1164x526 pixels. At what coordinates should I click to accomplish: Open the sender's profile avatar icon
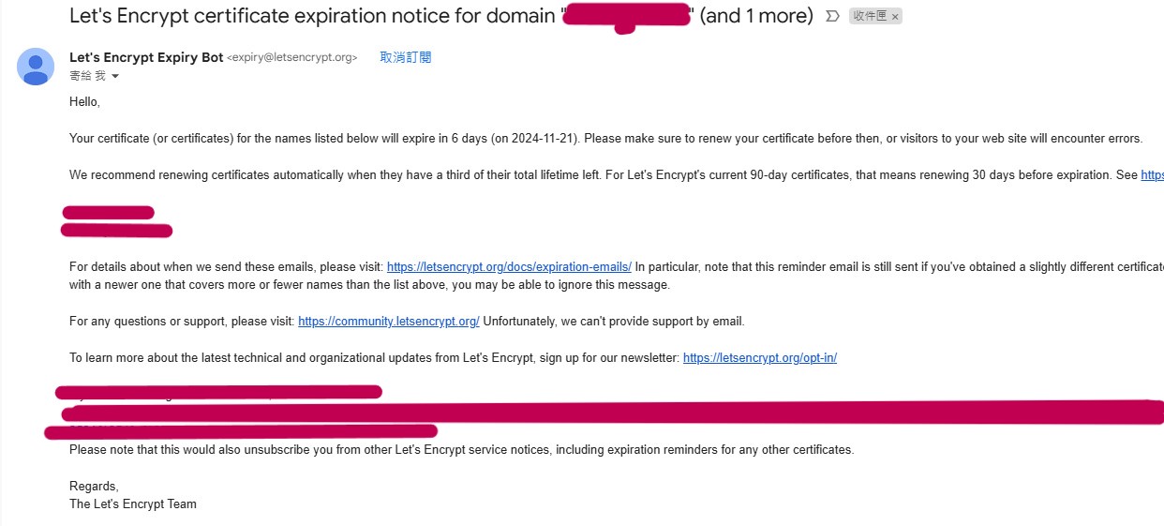click(36, 66)
